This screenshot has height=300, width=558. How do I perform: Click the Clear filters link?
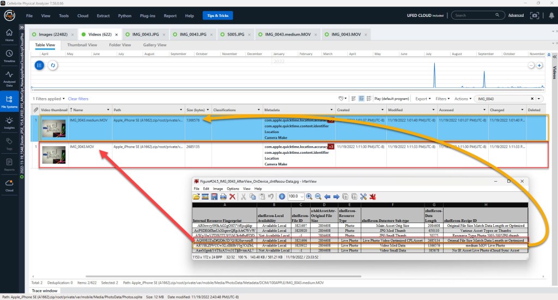(78, 99)
